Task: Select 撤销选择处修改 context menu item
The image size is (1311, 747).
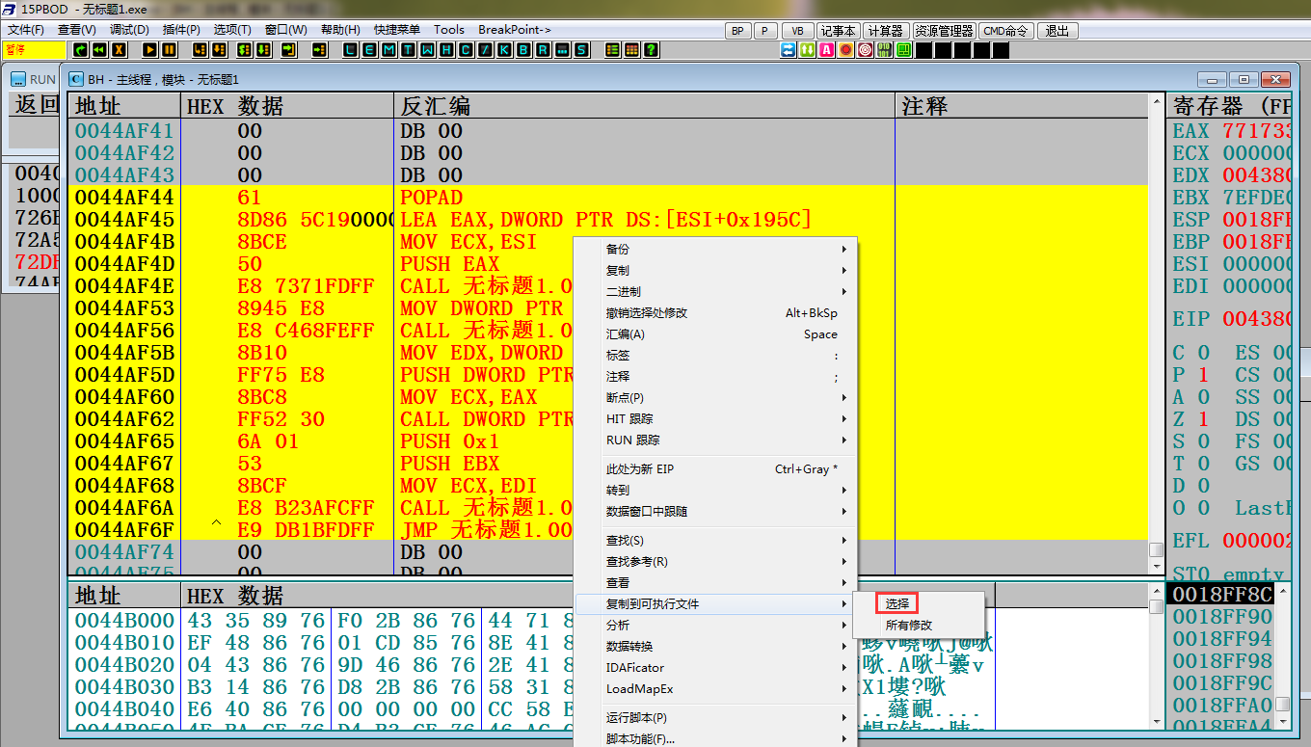Action: coord(713,312)
